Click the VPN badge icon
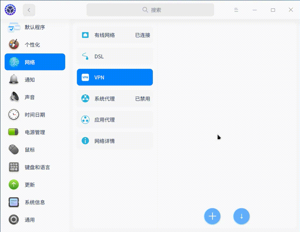 (85, 77)
